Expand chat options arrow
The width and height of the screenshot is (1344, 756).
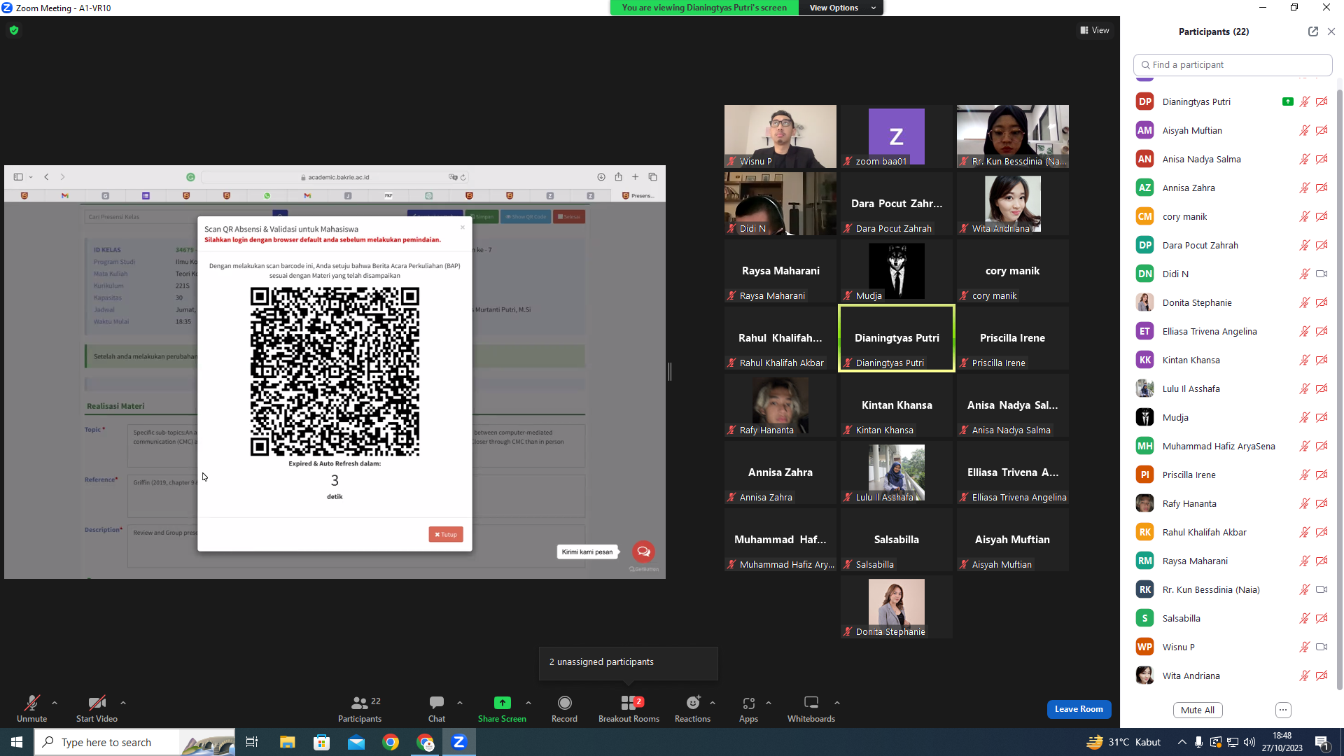click(x=460, y=703)
